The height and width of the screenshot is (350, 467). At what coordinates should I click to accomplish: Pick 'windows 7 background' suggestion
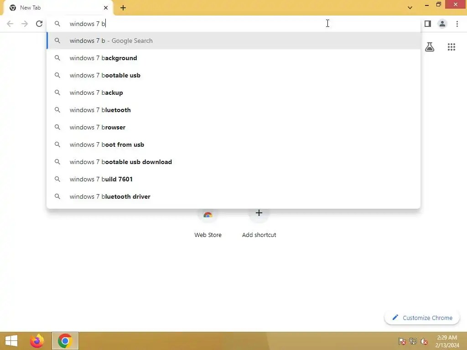(233, 58)
